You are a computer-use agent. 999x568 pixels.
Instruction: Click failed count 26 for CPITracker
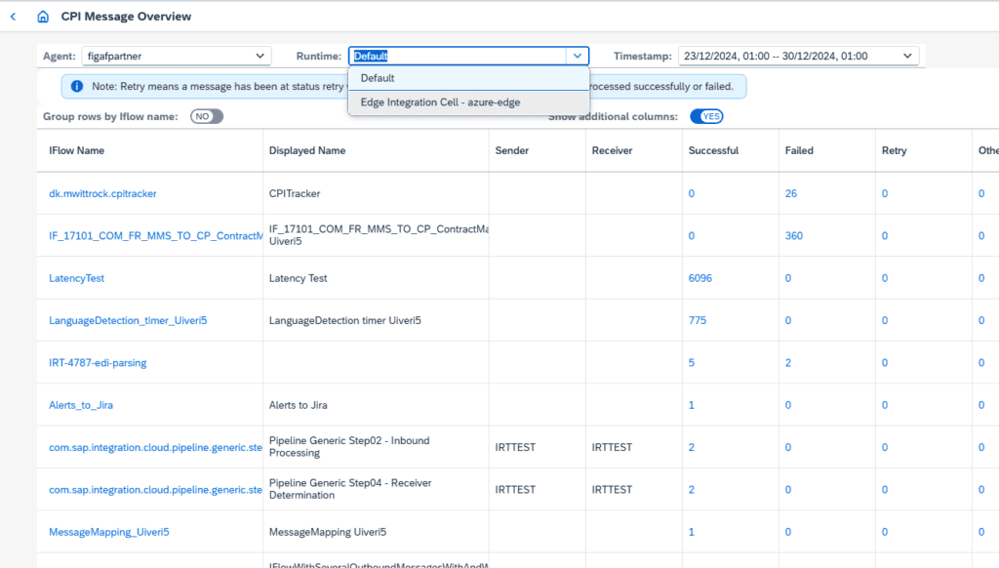[x=790, y=193]
